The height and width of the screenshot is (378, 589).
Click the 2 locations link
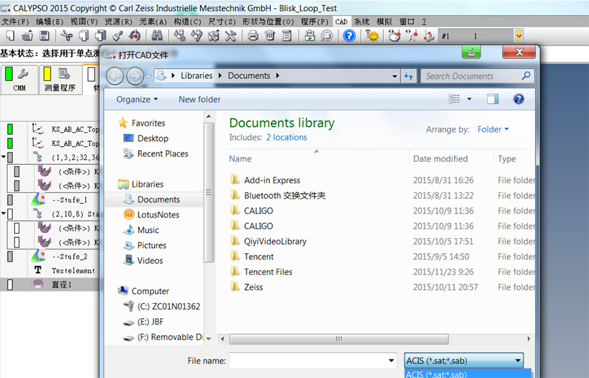(287, 137)
